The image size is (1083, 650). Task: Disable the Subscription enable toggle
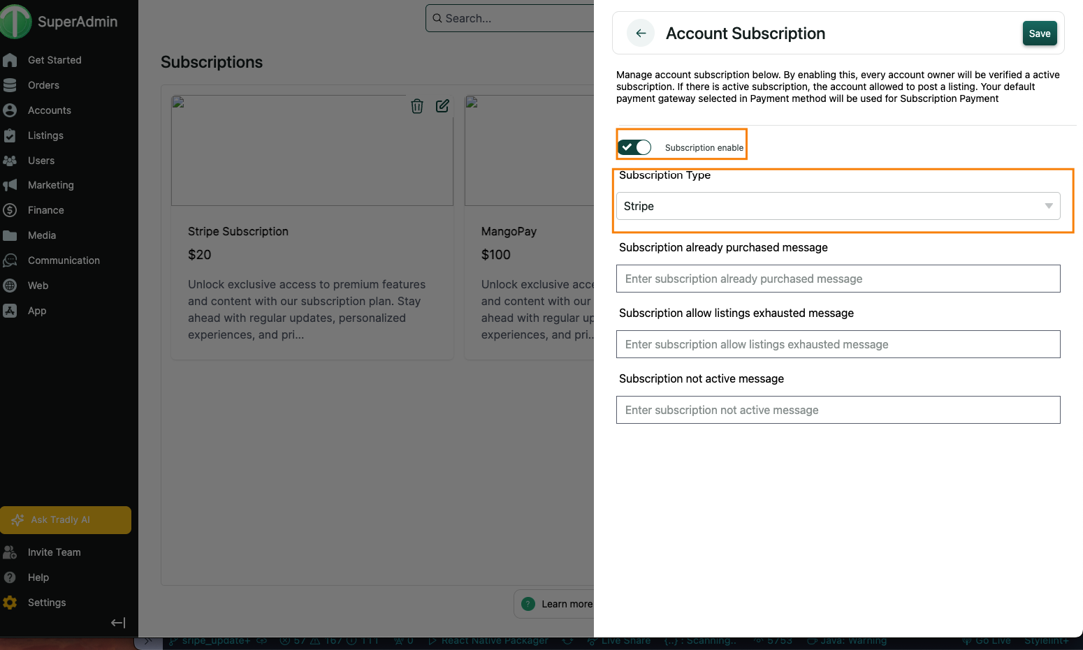pyautogui.click(x=634, y=147)
